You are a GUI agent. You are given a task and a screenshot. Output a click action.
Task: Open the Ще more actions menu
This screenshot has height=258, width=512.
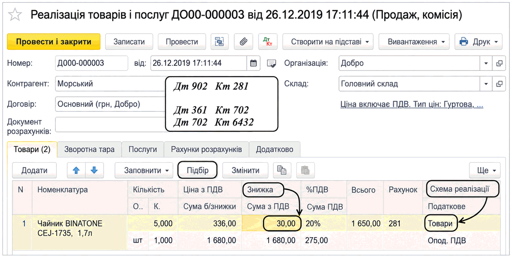(x=484, y=170)
